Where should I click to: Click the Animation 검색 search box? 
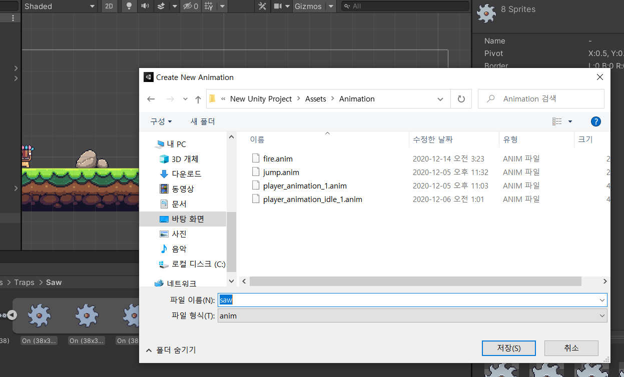point(541,99)
